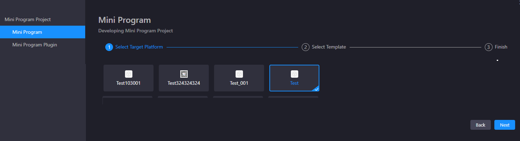Open the Mini Program sidebar item
Image resolution: width=520 pixels, height=141 pixels.
tap(27, 32)
